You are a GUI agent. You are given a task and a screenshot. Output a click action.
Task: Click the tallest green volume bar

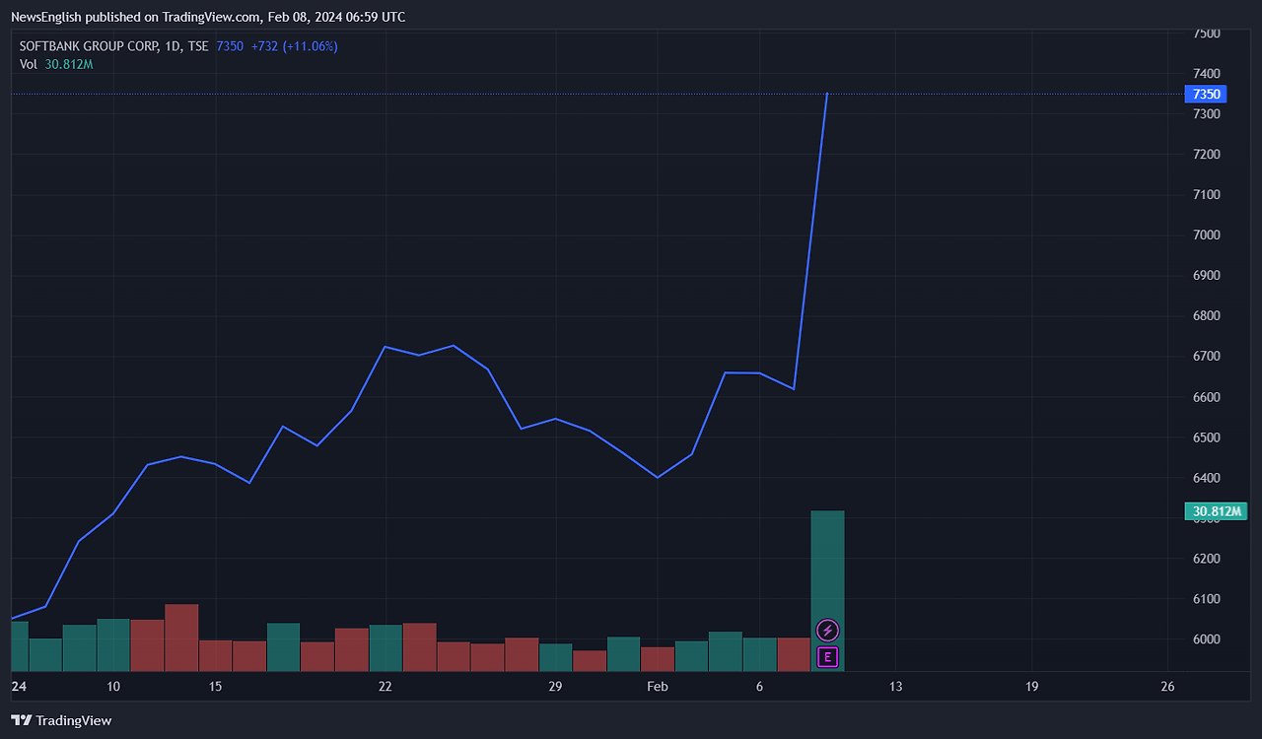[x=827, y=591]
